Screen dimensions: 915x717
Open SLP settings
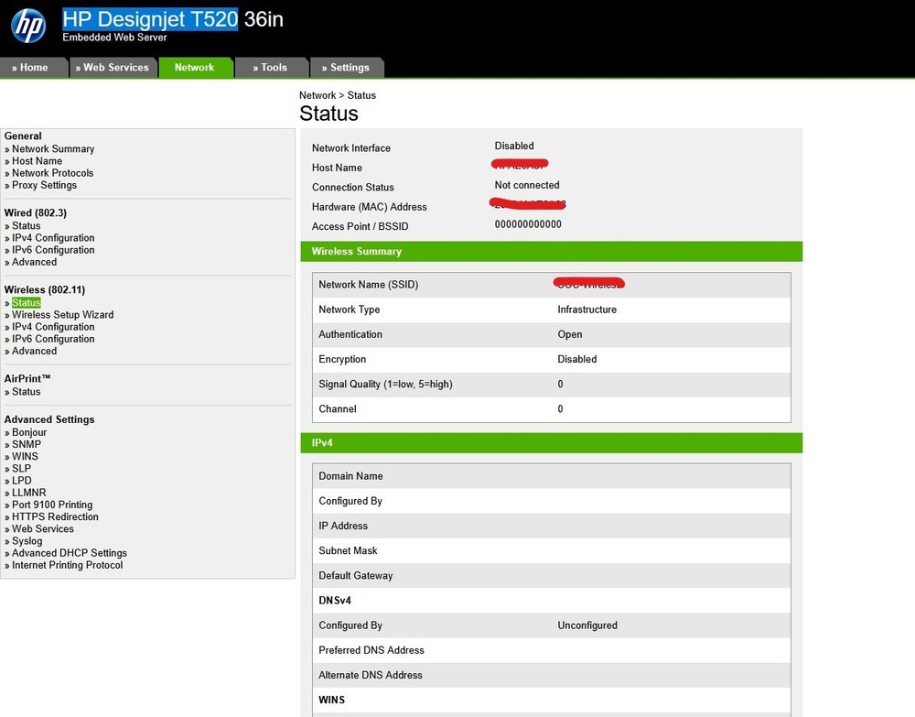pos(22,468)
